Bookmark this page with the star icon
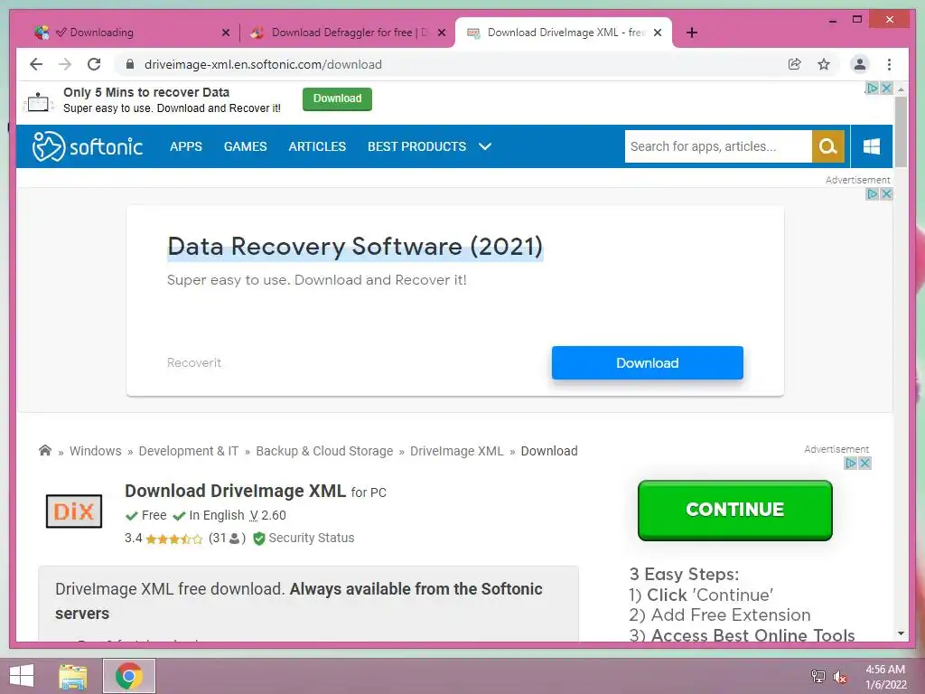The width and height of the screenshot is (925, 694). click(824, 64)
